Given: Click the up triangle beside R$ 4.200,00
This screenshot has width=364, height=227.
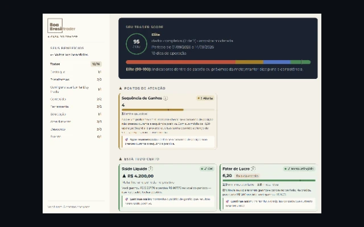Looking at the screenshot, I should pos(124,176).
